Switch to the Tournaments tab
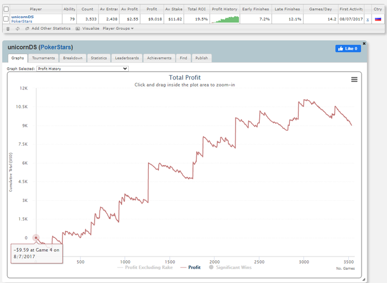Image resolution: width=387 pixels, height=283 pixels. pyautogui.click(x=44, y=58)
